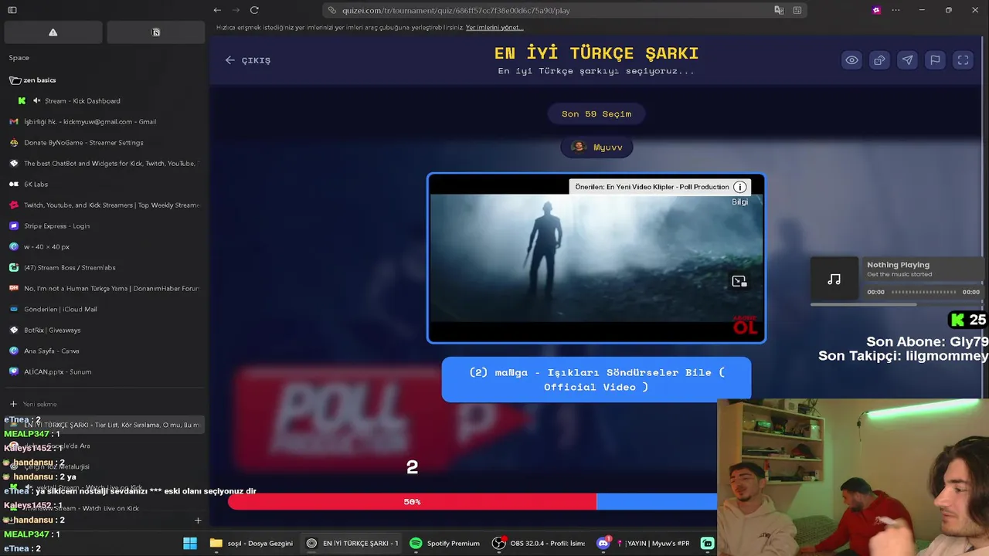Click the Myuvv creator badge
Screen dimensions: 989x556
pos(596,147)
